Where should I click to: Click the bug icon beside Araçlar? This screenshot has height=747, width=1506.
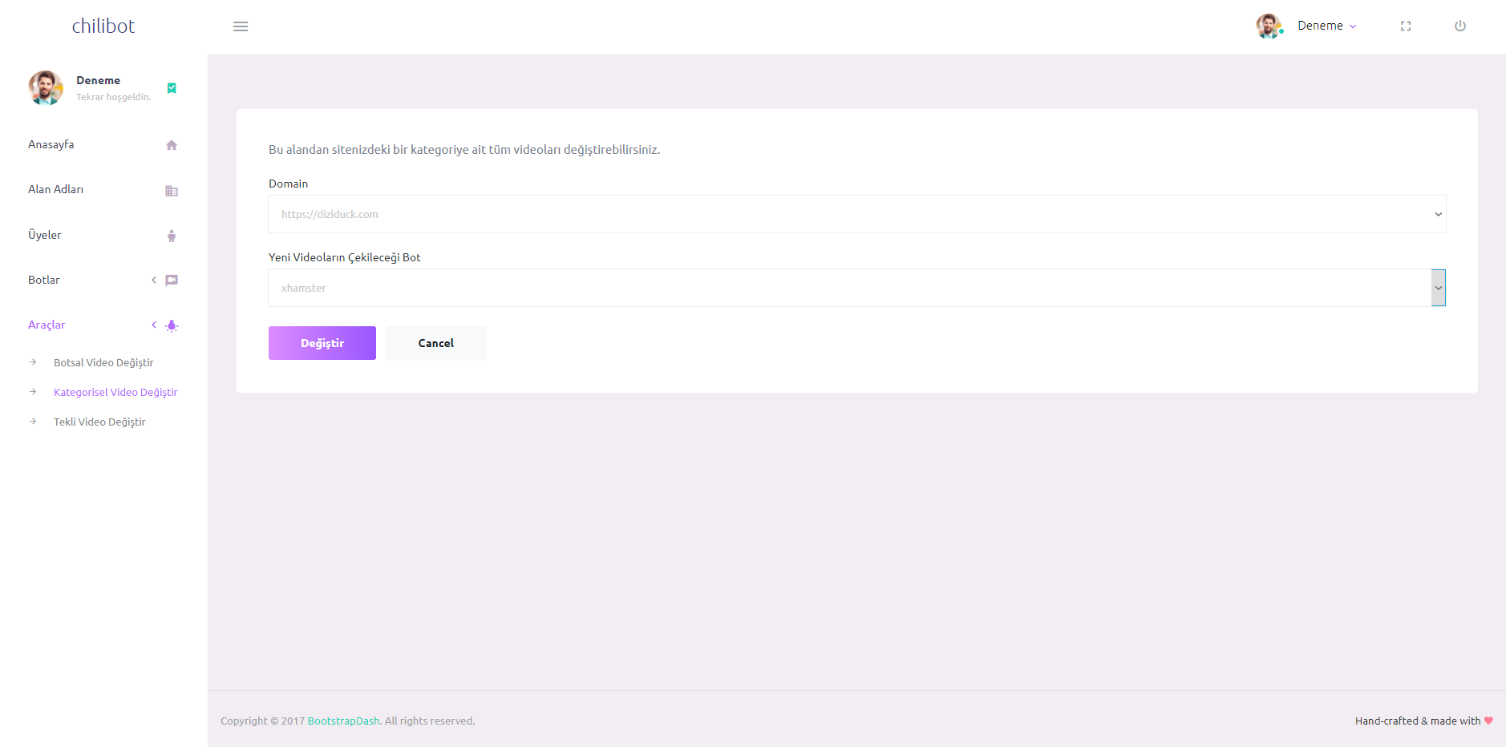tap(171, 325)
